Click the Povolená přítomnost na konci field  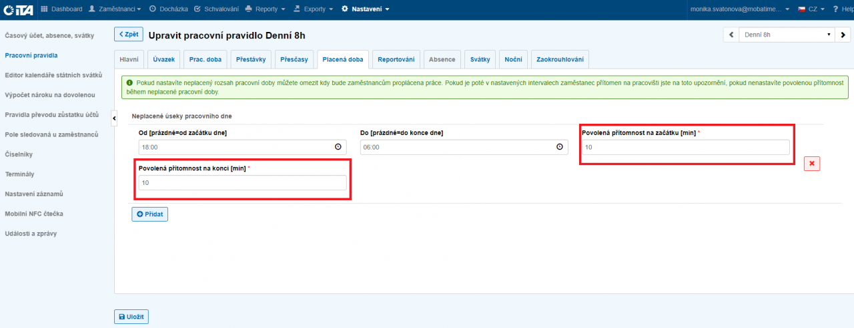point(243,183)
